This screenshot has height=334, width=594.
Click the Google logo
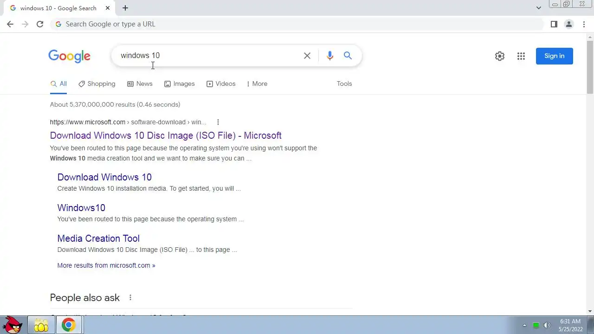click(70, 56)
